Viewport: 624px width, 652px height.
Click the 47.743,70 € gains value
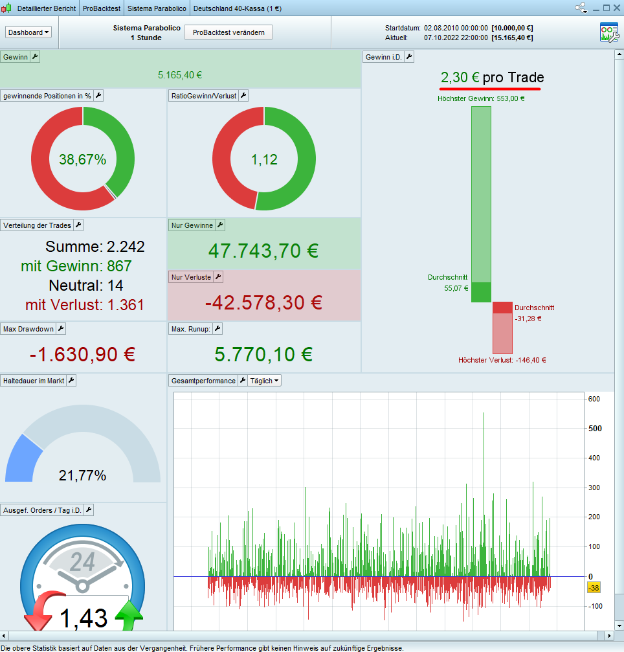point(263,251)
